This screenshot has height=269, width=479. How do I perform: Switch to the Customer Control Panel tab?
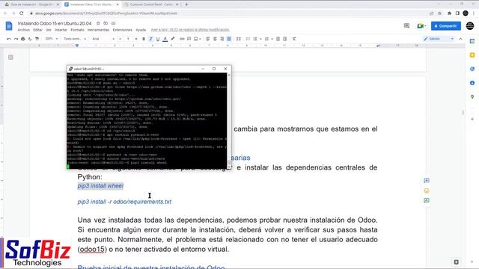coord(151,4)
